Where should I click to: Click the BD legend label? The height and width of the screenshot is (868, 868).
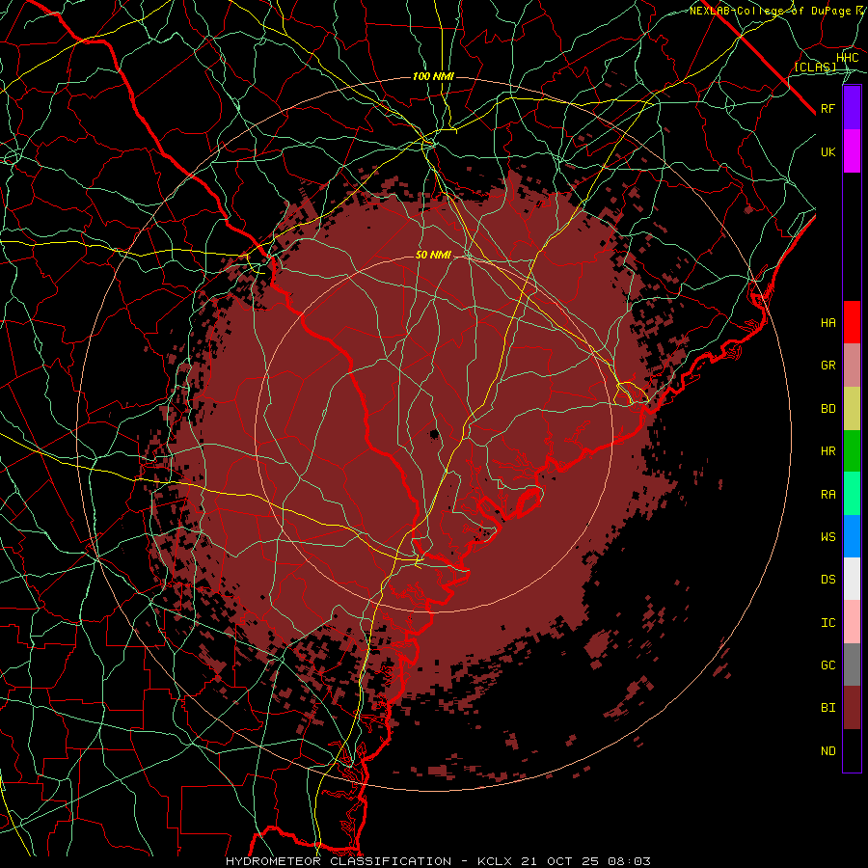tap(827, 409)
